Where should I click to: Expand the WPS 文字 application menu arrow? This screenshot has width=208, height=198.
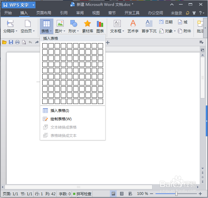click(x=34, y=5)
